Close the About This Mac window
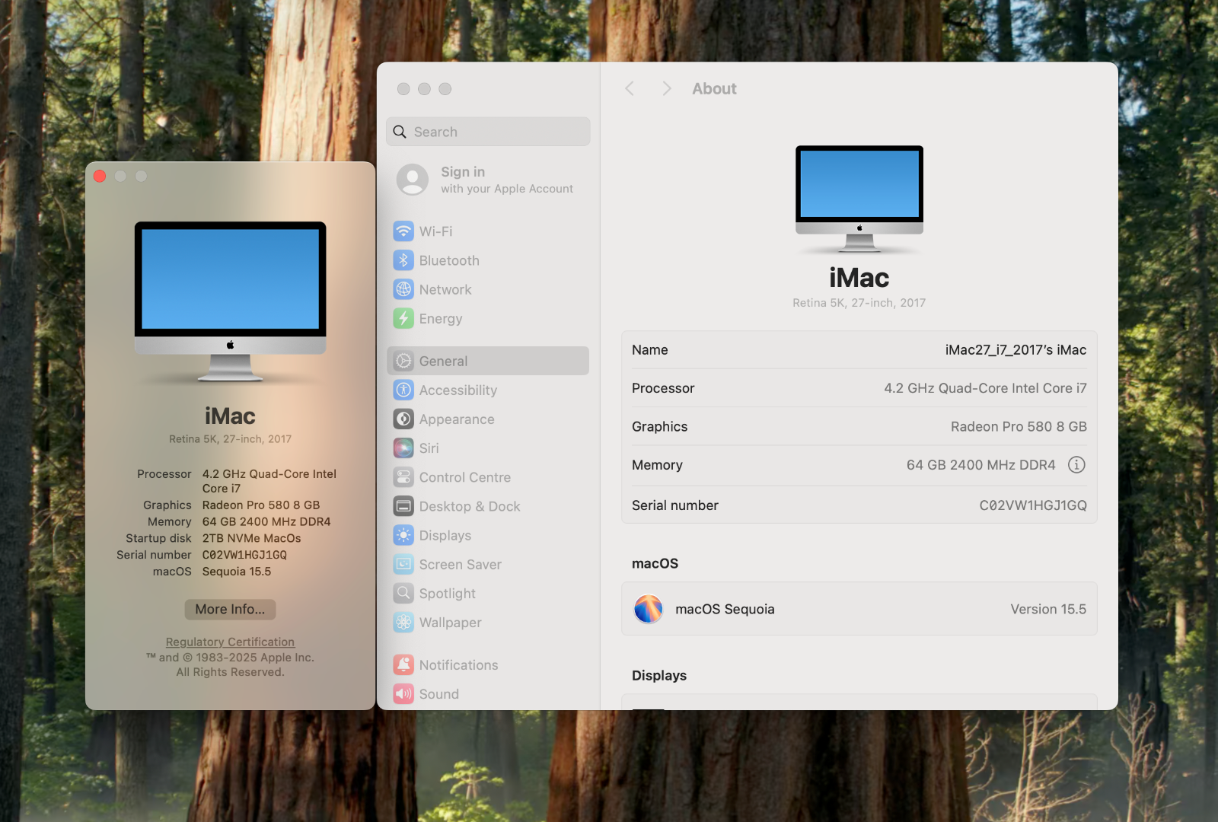 click(100, 176)
